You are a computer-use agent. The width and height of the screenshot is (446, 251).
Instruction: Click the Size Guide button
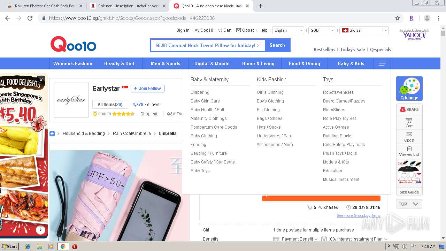(409, 192)
